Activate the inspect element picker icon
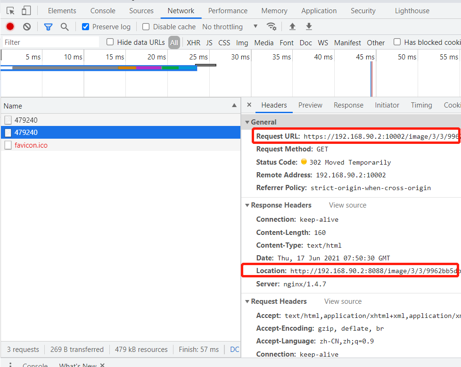 [10, 11]
